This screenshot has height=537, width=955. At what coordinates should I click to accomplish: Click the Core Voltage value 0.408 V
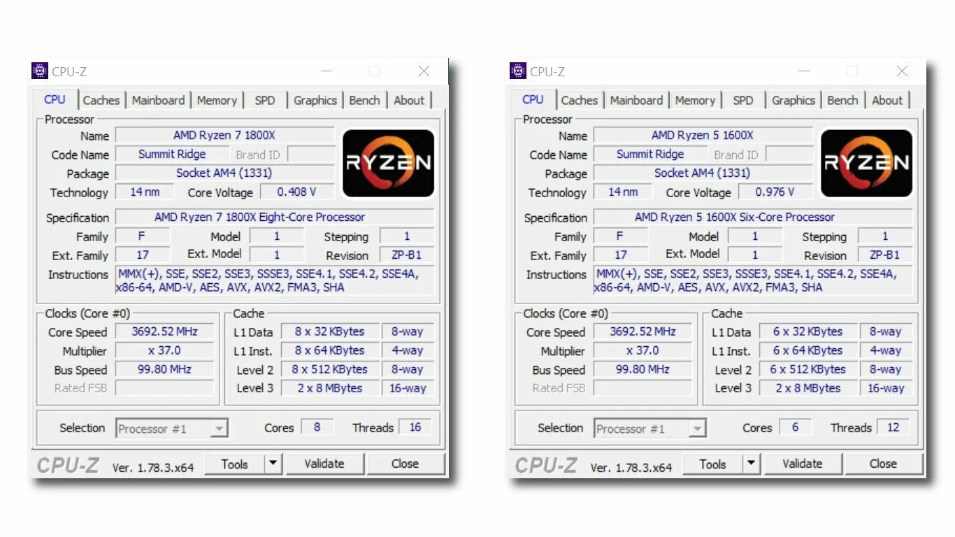point(297,192)
